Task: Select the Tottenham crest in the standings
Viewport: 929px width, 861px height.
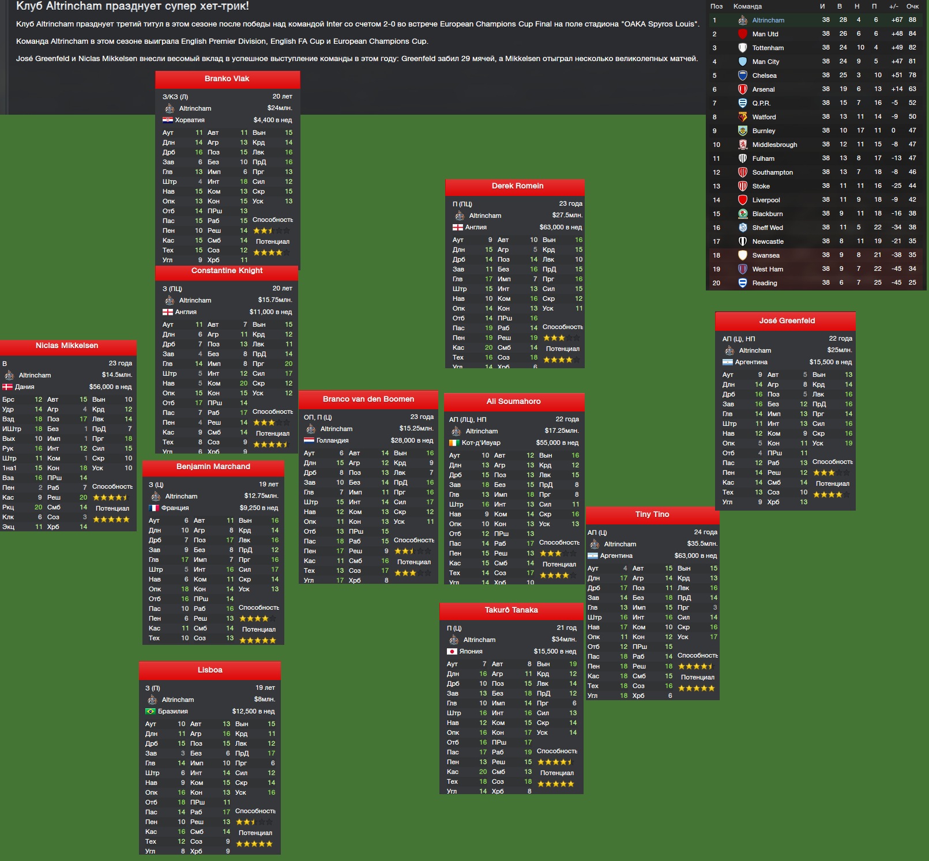Action: coord(743,48)
